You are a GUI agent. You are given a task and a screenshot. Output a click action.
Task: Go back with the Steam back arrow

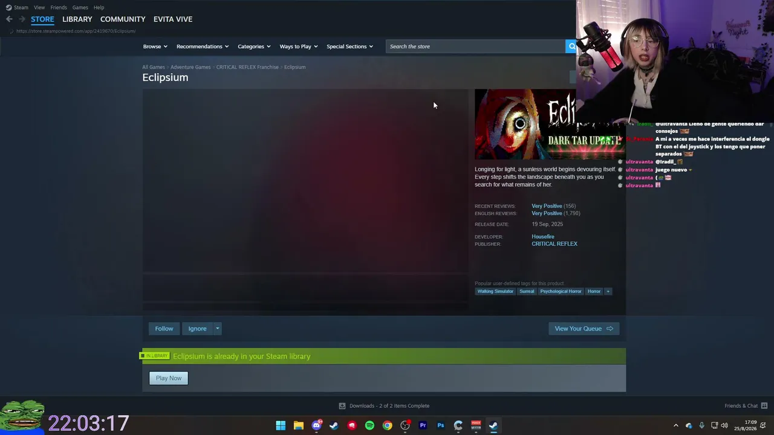pos(9,19)
